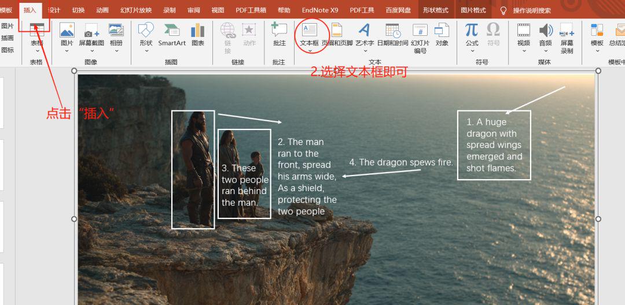The width and height of the screenshot is (625, 305).
Task: Click the 屏幕截图 screenshot icon
Action: 91,30
